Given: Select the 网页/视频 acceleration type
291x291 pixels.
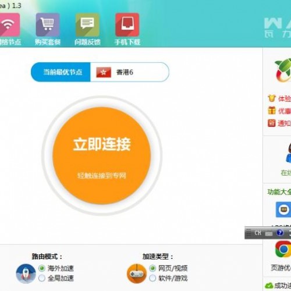Looking at the screenshot, I should (x=152, y=268).
